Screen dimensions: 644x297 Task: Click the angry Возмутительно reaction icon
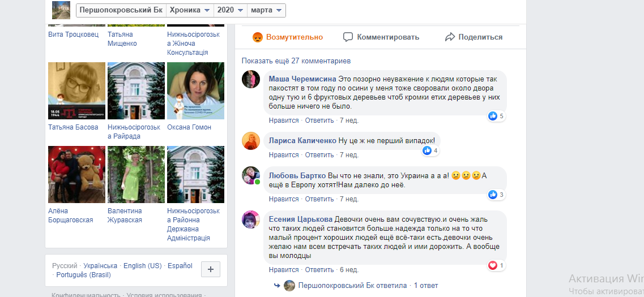(x=258, y=37)
